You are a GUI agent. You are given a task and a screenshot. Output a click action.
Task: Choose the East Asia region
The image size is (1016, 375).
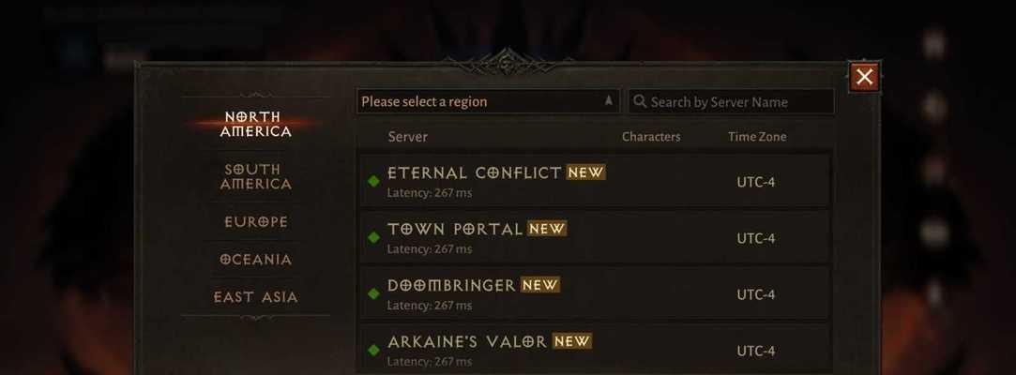[256, 297]
